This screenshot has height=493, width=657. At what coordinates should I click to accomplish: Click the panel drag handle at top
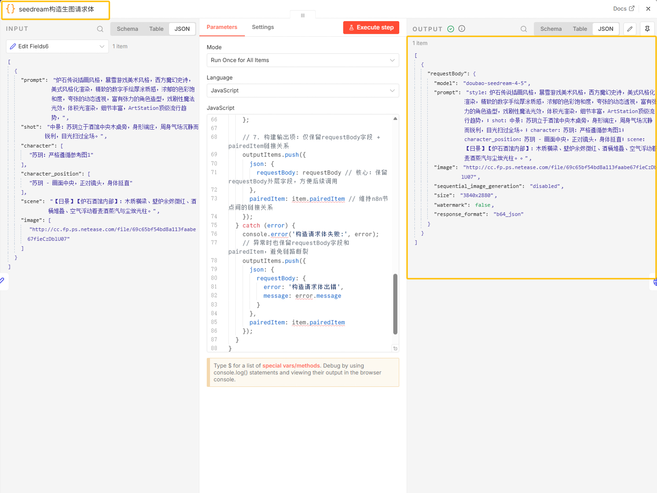click(303, 15)
